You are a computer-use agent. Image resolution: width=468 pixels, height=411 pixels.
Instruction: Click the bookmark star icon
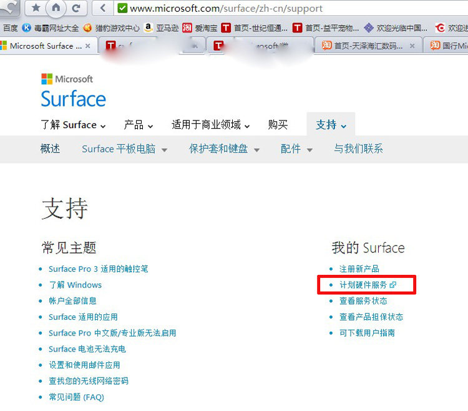click(x=36, y=7)
